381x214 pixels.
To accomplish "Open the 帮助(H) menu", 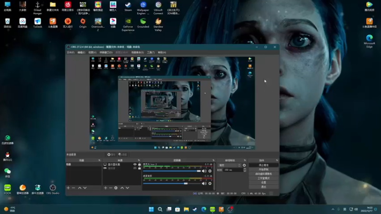I will pyautogui.click(x=162, y=52).
